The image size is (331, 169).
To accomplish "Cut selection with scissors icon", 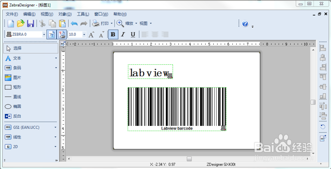I will coord(42,23).
